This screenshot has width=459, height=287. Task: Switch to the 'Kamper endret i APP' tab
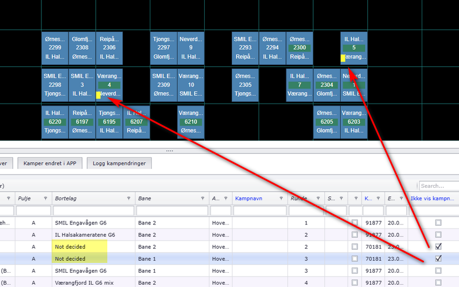[x=50, y=163]
